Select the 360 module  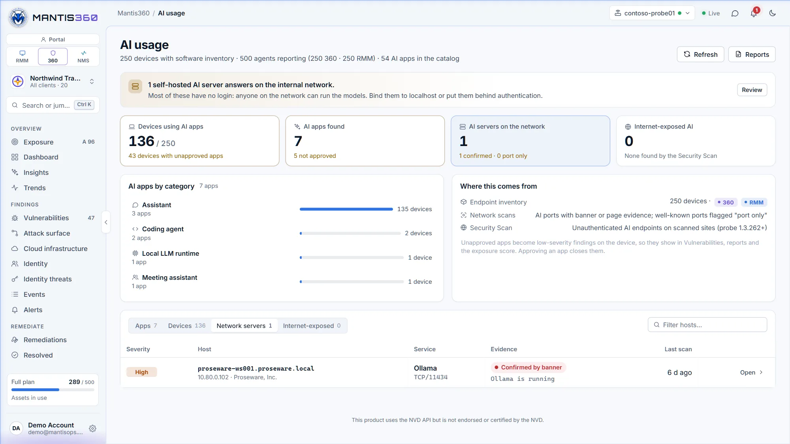coord(53,56)
